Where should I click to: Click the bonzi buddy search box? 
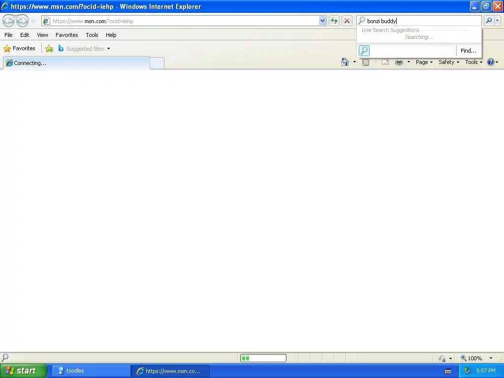click(x=419, y=21)
